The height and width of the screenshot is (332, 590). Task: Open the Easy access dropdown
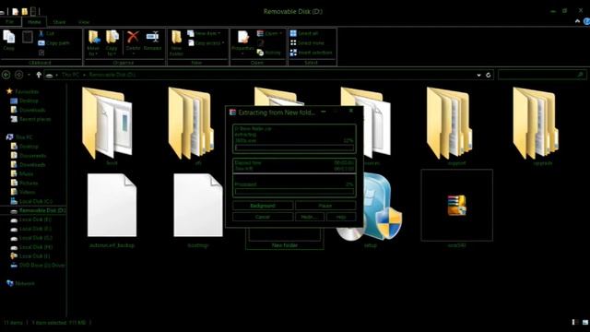(206, 43)
